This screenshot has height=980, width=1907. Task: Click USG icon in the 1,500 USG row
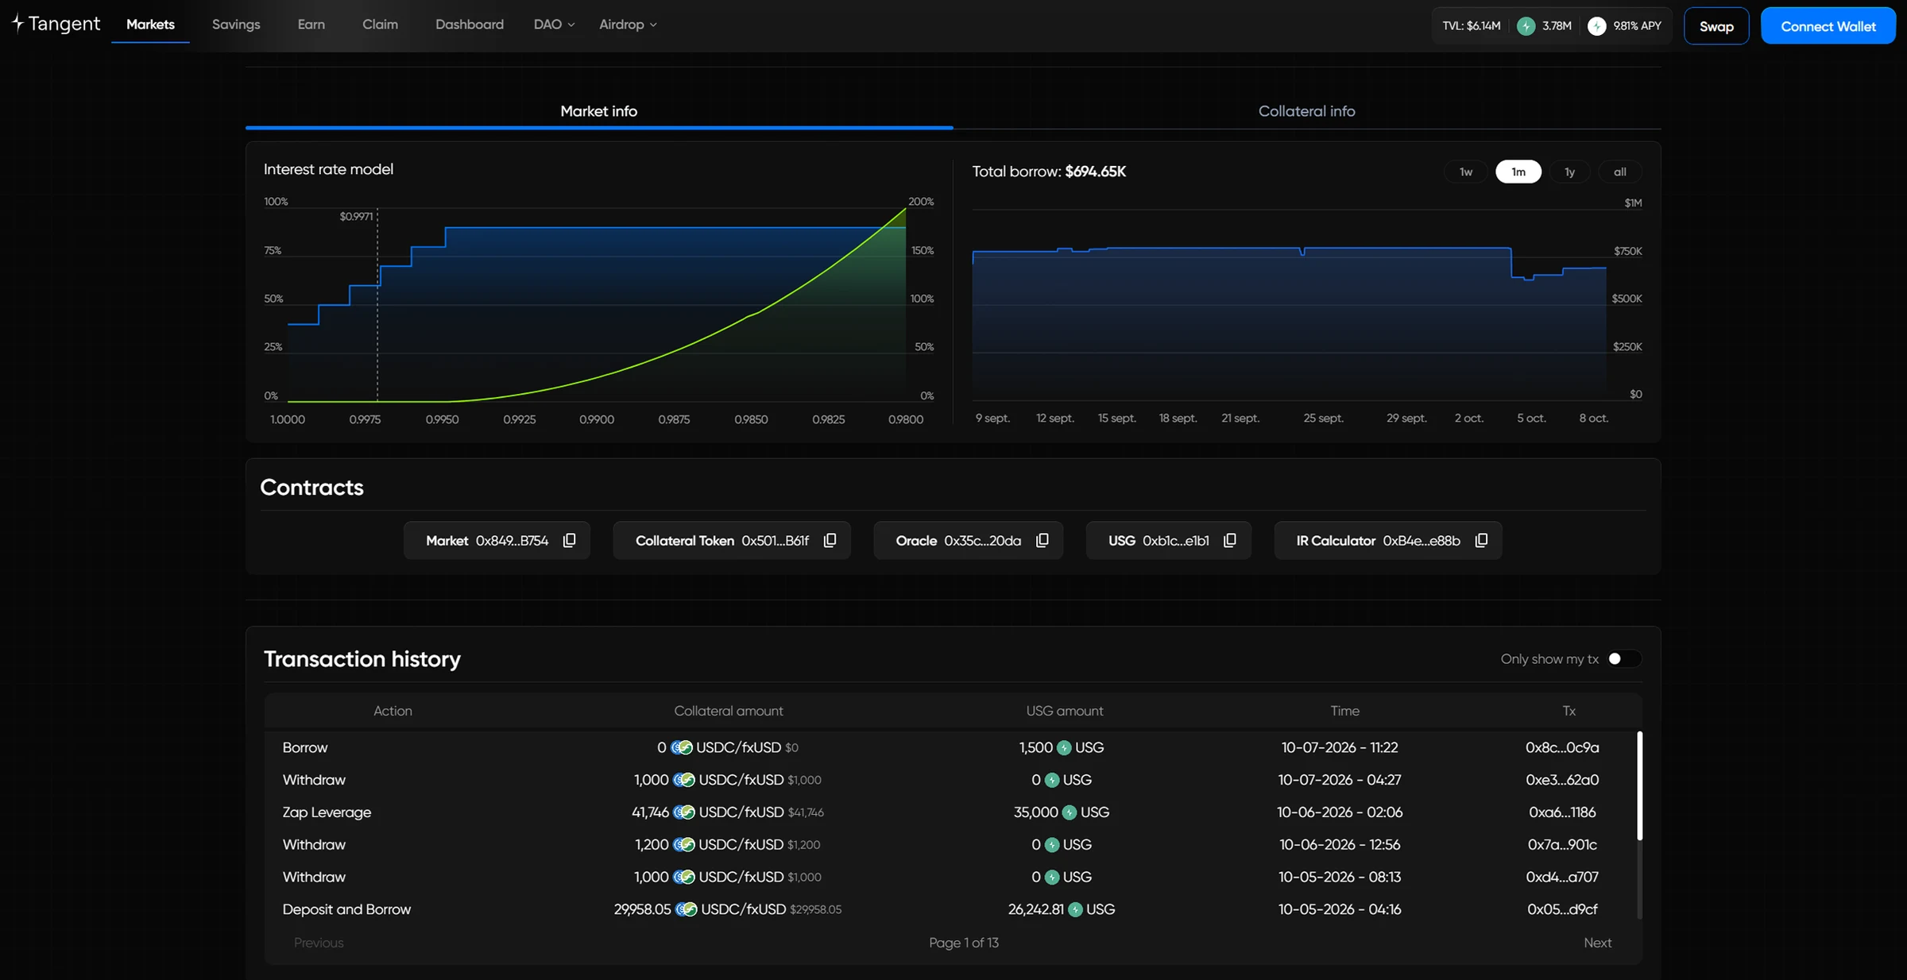(x=1064, y=747)
